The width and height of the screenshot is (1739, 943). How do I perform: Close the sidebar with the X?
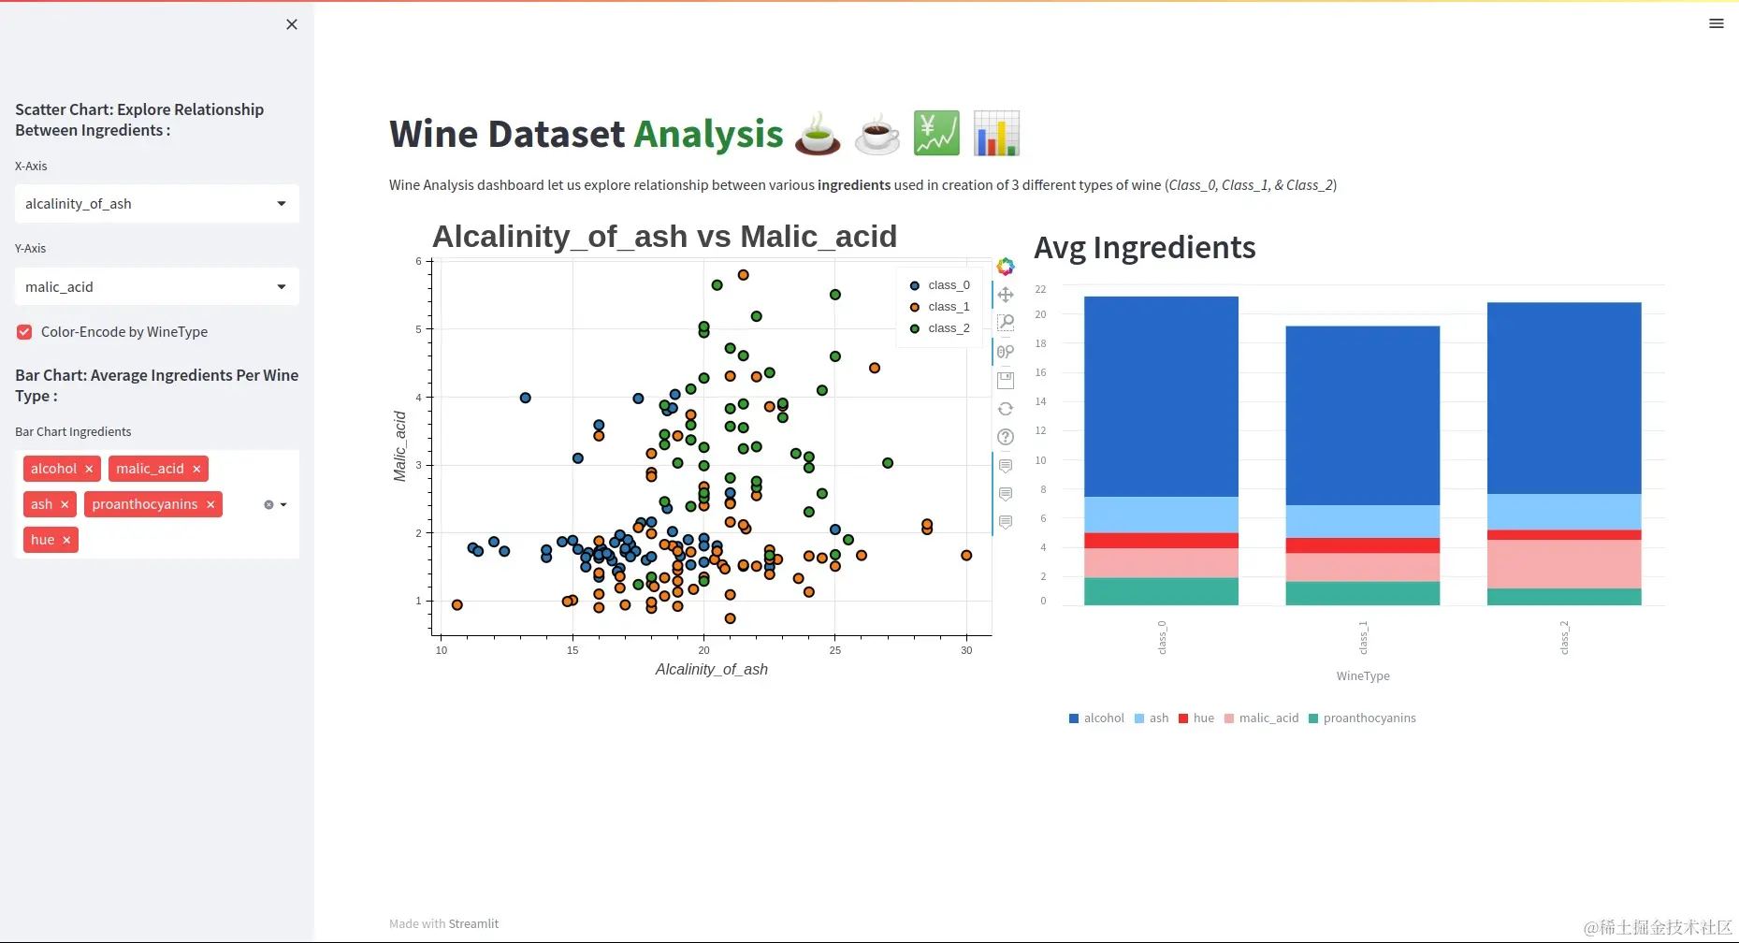click(x=292, y=24)
